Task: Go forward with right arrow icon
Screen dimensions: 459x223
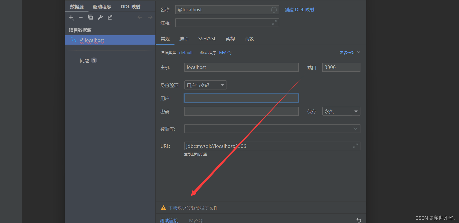Action: pyautogui.click(x=150, y=17)
